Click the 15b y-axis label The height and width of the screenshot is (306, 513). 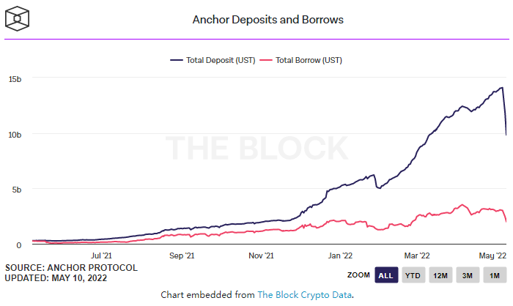[x=15, y=79]
